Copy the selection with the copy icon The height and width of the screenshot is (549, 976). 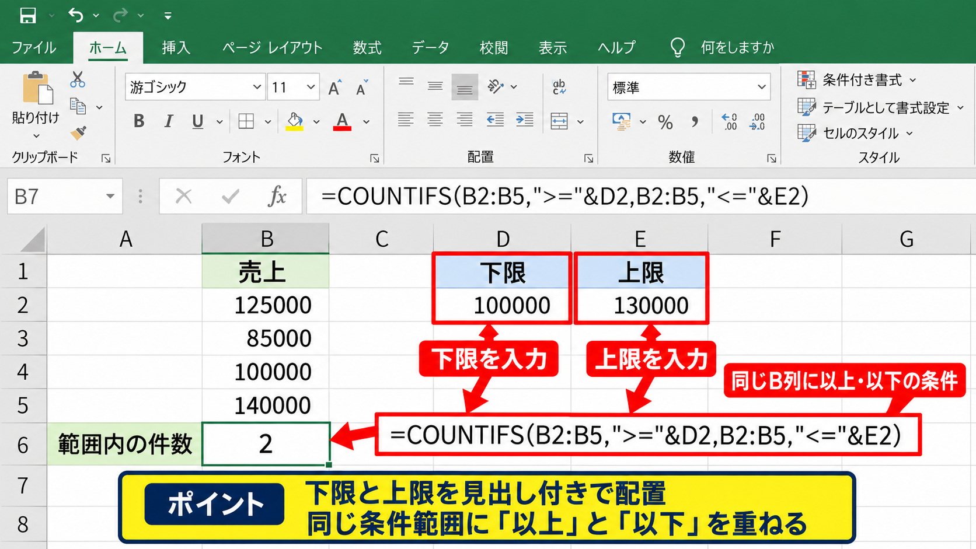click(78, 106)
